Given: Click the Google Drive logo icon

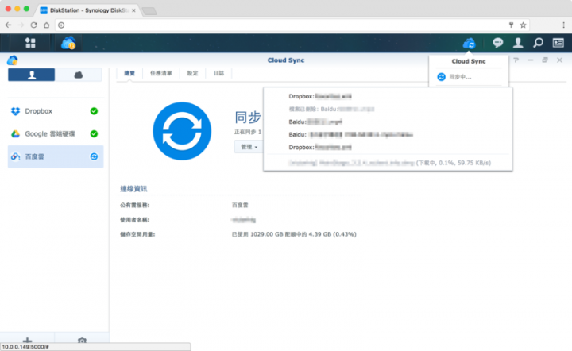Looking at the screenshot, I should (15, 133).
